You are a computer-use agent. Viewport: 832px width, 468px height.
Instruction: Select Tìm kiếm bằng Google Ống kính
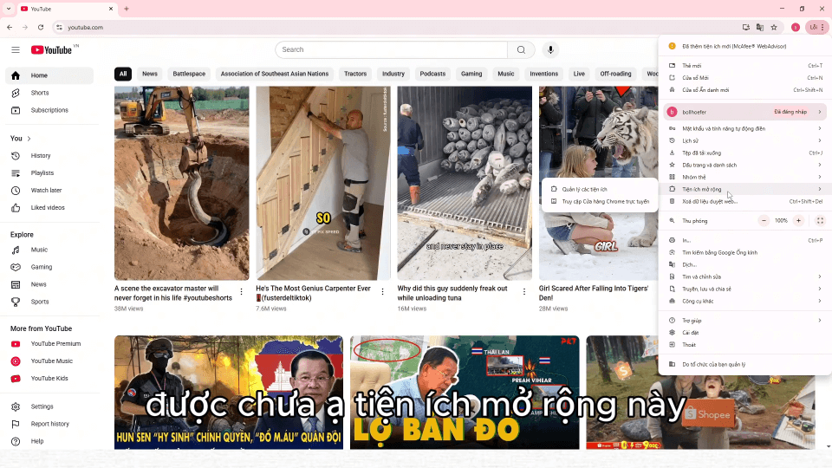745,252
